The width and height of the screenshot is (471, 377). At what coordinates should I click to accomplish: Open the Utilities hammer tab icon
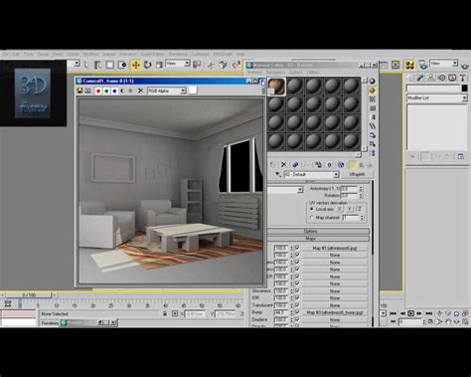(x=463, y=78)
